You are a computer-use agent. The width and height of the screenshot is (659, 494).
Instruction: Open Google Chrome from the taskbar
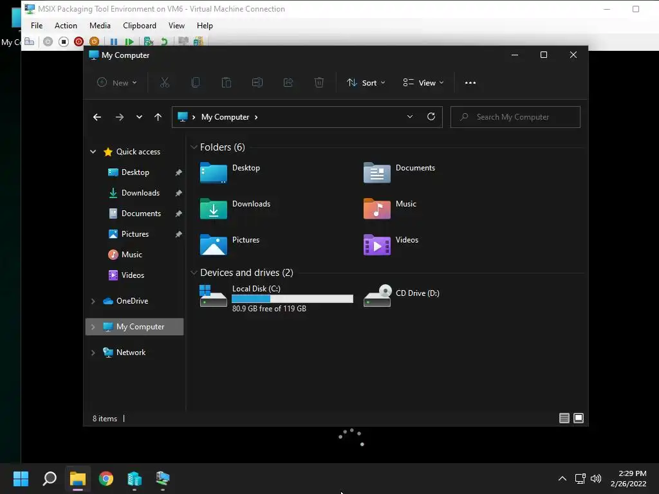tap(106, 479)
